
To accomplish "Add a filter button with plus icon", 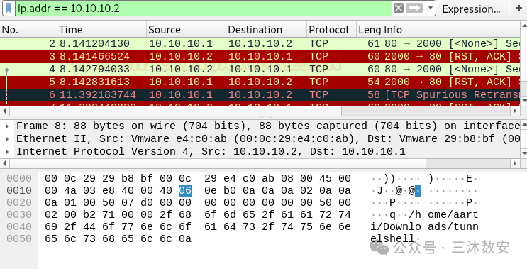I will click(x=519, y=8).
